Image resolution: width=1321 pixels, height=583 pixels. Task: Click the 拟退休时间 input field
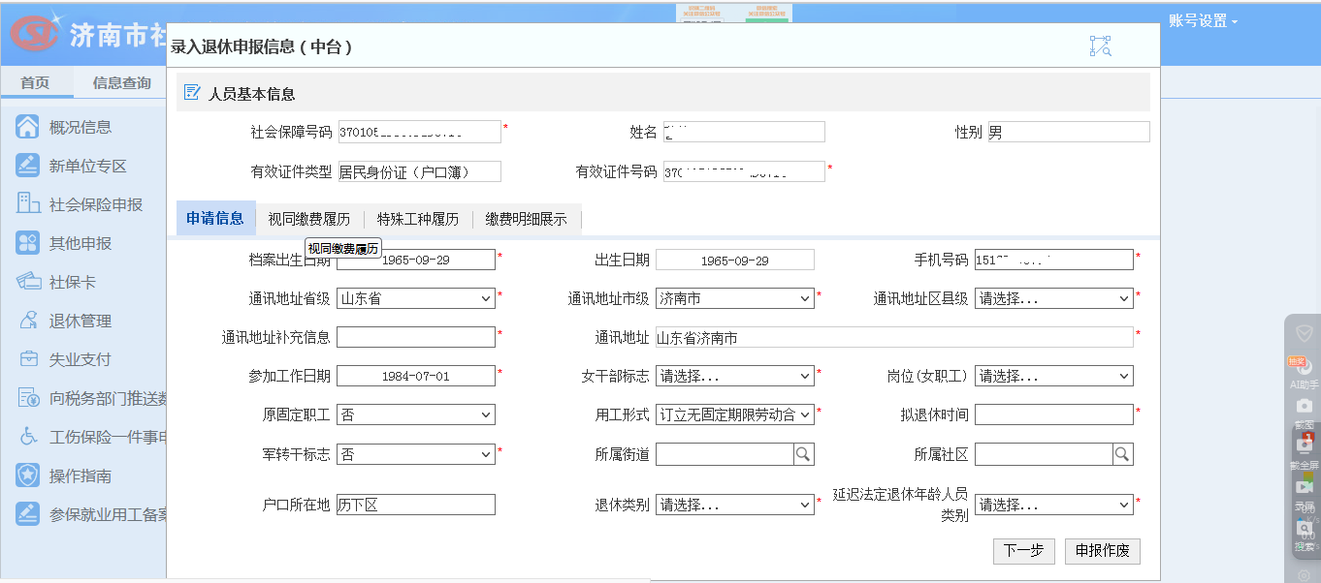tap(1053, 414)
